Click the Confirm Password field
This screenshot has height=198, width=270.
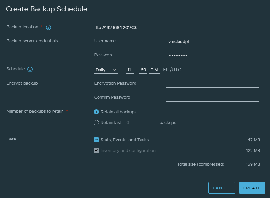(x=213, y=98)
